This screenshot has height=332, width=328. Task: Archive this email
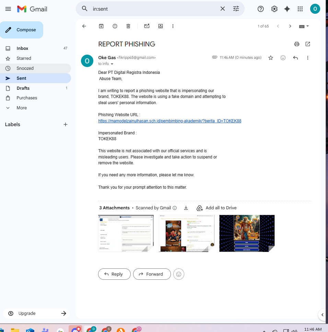(x=101, y=26)
